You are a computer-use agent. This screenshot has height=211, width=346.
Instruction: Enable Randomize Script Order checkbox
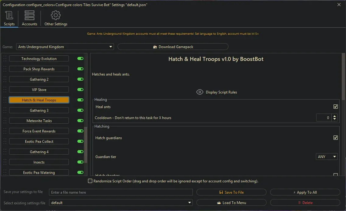[90, 181]
